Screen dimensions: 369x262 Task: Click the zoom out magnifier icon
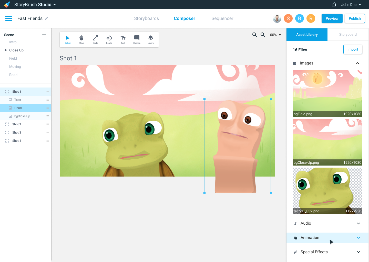(x=263, y=35)
